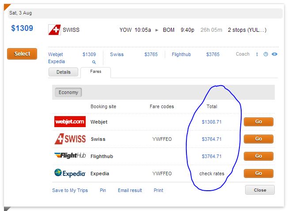This screenshot has width=288, height=211.
Task: Click the orange Select button
Action: (22, 54)
